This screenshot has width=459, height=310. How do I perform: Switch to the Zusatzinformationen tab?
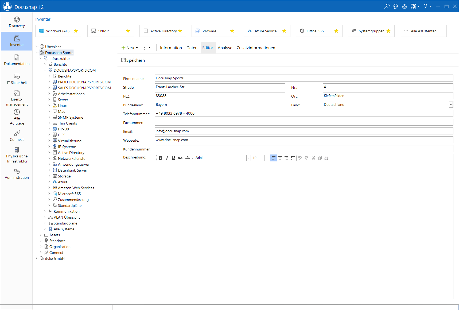pos(256,48)
